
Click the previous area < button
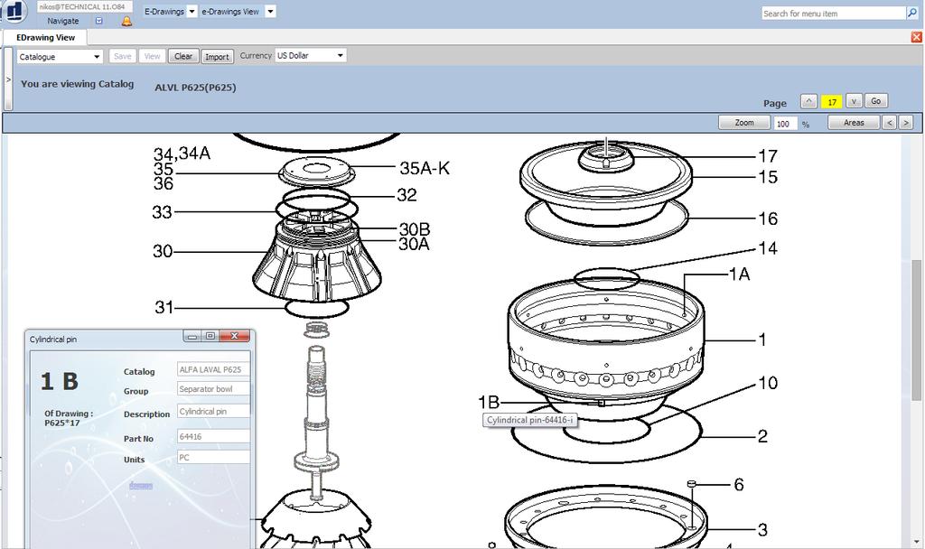click(890, 123)
